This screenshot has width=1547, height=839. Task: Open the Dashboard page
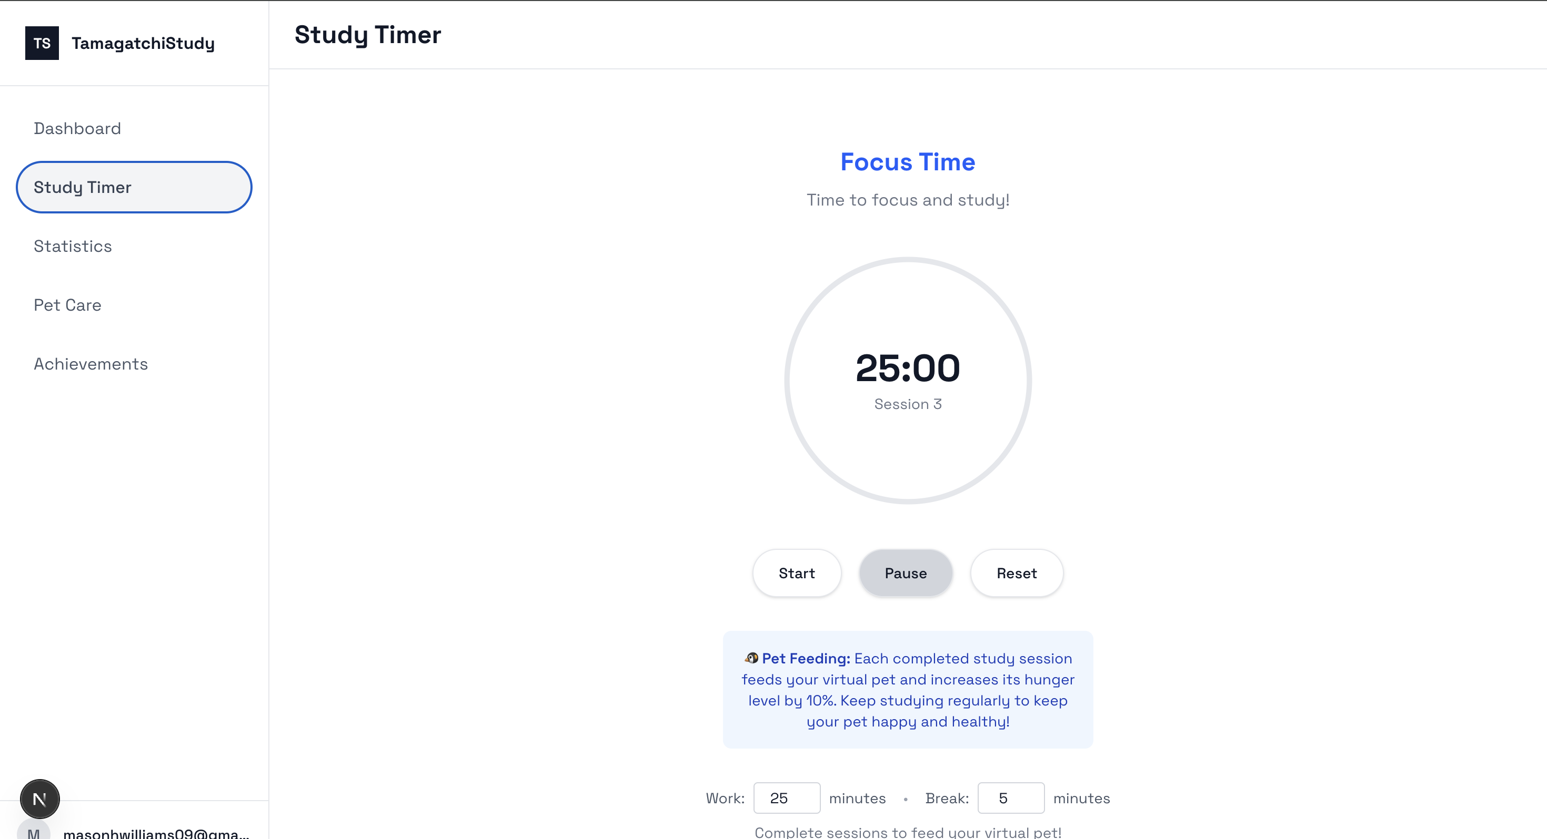77,128
